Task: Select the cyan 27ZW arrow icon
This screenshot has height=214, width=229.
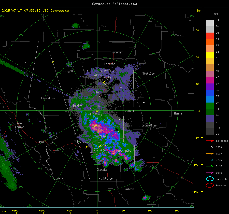Action: pyautogui.click(x=210, y=160)
